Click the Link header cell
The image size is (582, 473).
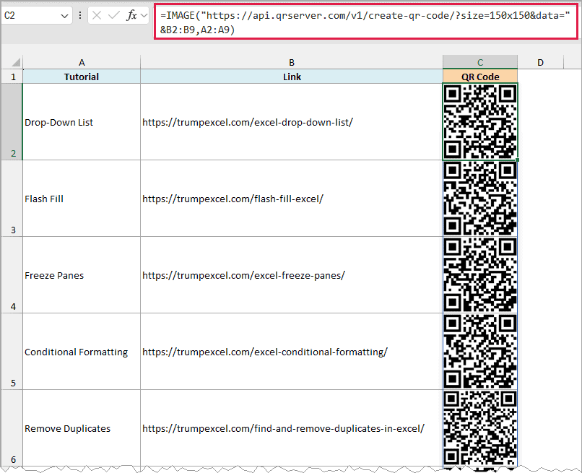[x=292, y=77]
